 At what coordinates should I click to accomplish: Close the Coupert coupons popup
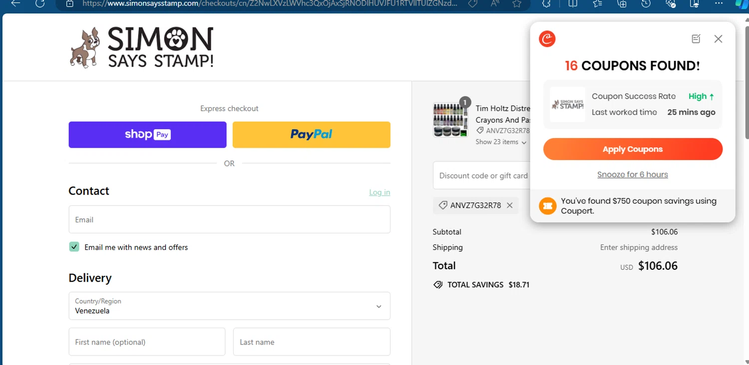[x=718, y=38]
